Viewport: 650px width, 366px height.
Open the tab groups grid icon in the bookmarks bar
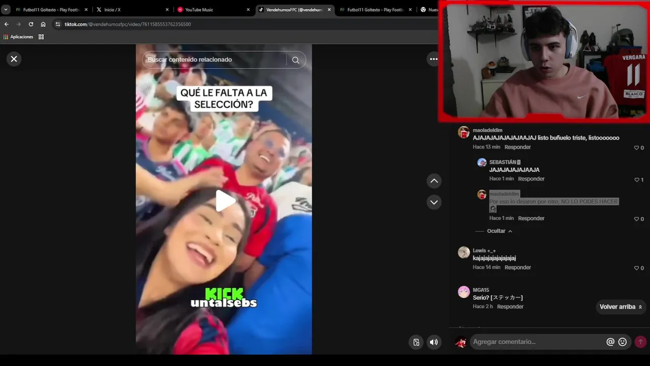[41, 37]
